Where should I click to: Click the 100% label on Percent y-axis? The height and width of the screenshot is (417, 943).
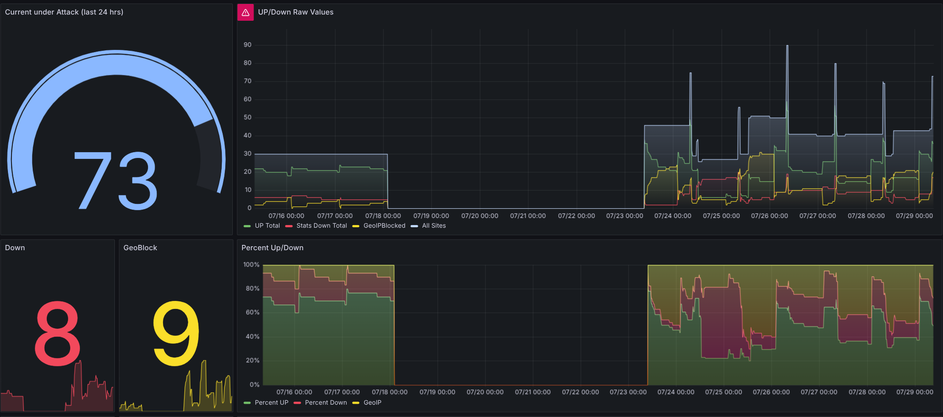(251, 265)
